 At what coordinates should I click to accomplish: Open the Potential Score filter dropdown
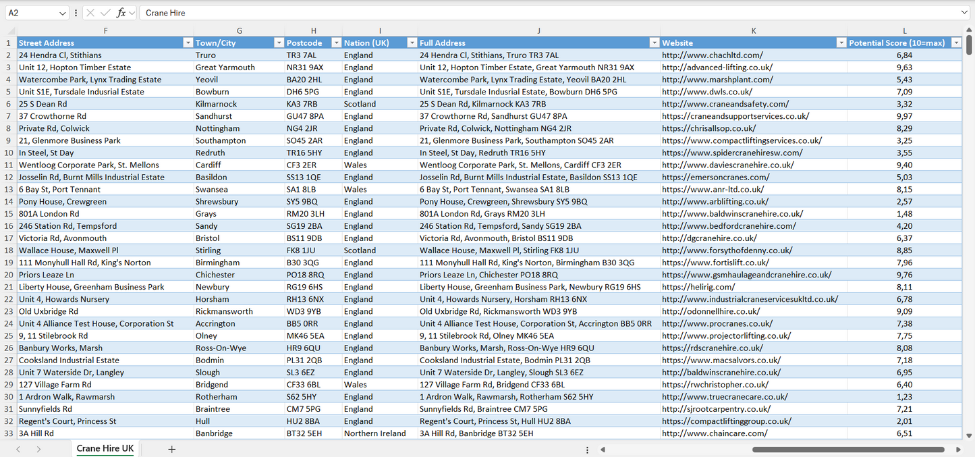(x=955, y=43)
